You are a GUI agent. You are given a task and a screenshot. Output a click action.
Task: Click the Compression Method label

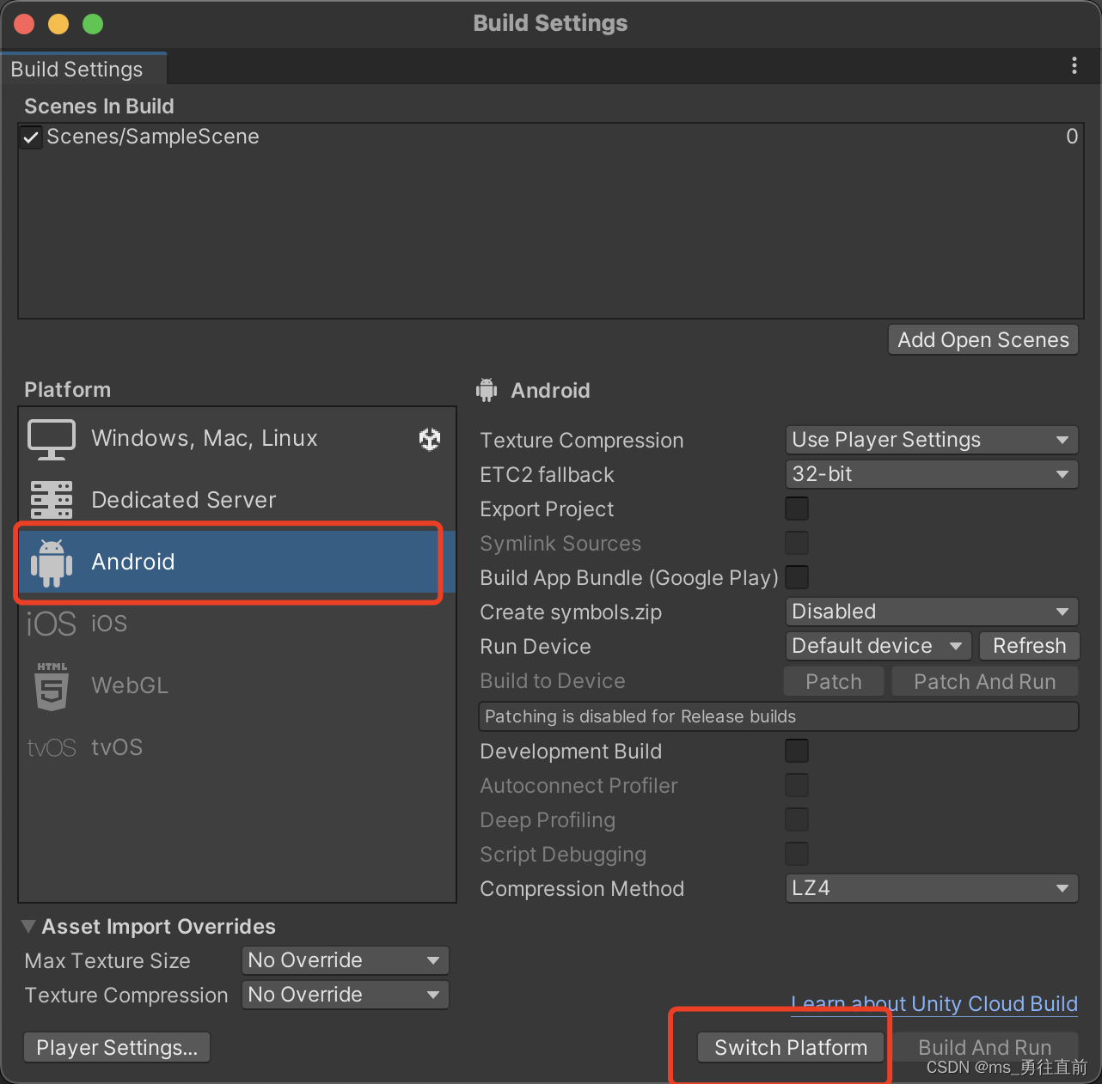(582, 889)
